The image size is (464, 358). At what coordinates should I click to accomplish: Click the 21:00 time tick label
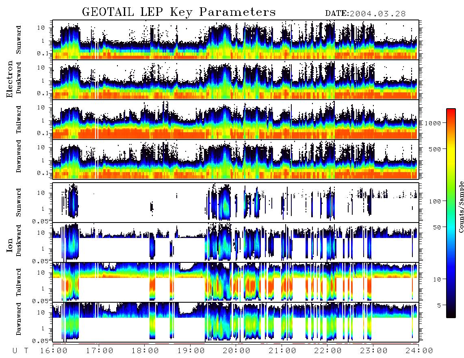tap(282, 351)
